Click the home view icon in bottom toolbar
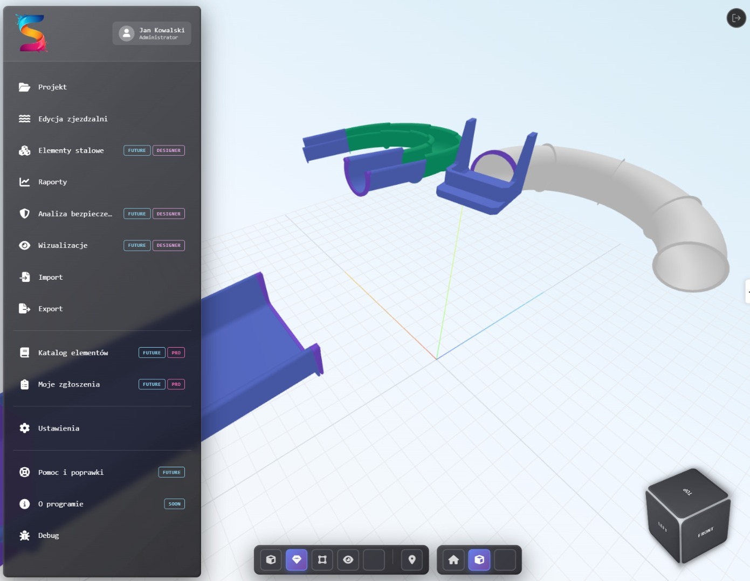The height and width of the screenshot is (581, 750). click(x=453, y=559)
